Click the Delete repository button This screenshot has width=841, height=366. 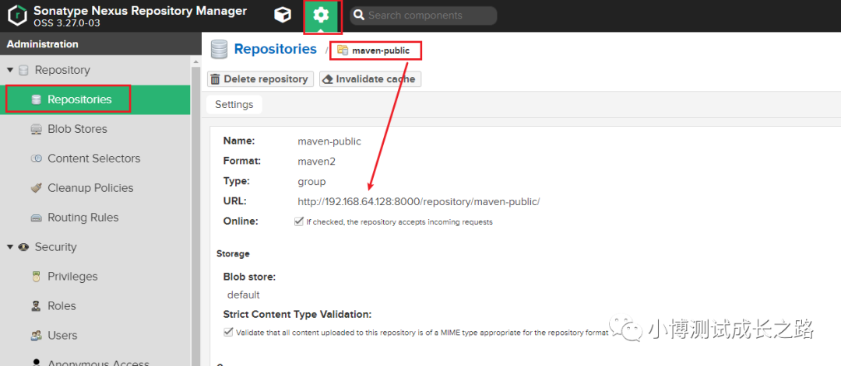point(260,79)
